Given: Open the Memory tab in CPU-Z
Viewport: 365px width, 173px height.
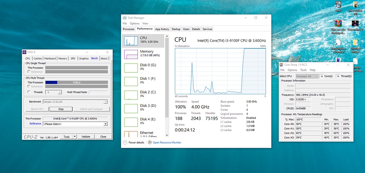Looking at the screenshot, I should point(63,58).
